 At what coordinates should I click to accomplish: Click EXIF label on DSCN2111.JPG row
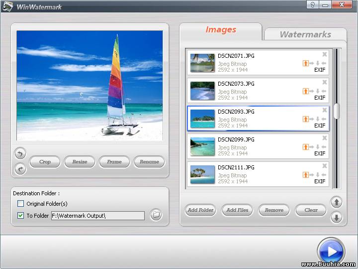[320, 181]
